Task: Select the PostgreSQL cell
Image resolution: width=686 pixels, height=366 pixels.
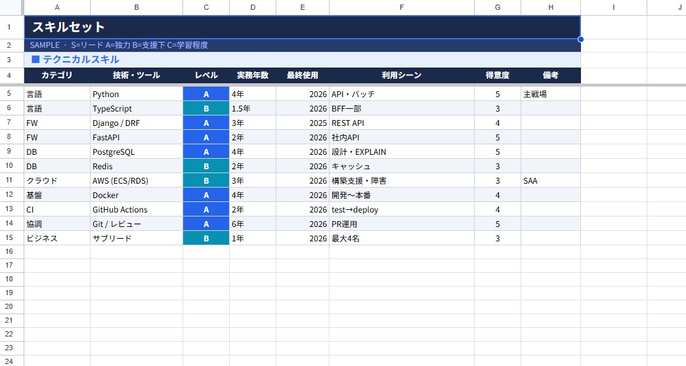Action: 137,152
